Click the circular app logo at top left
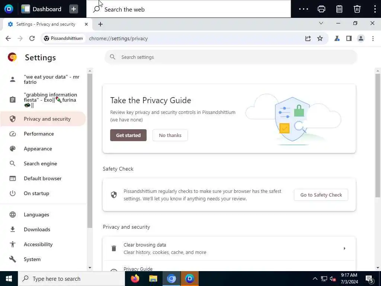This screenshot has height=286, width=381. coord(9,9)
